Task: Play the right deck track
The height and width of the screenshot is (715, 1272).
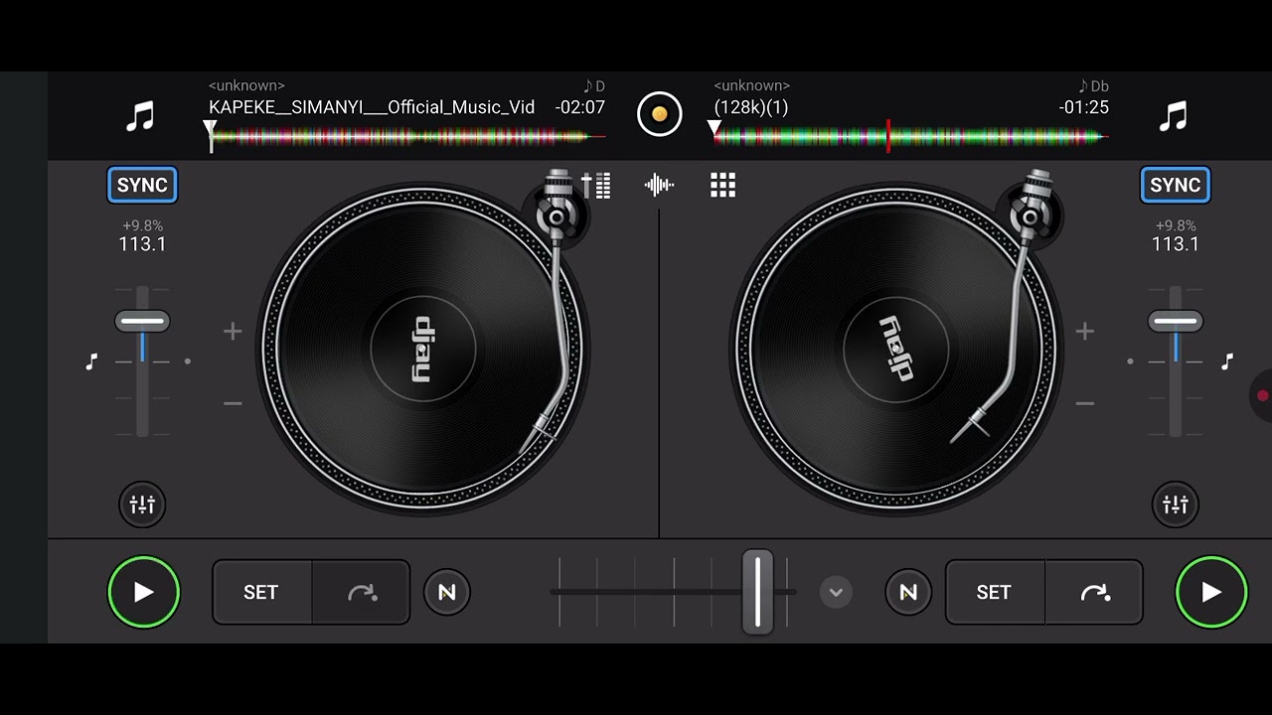Action: pos(1211,593)
